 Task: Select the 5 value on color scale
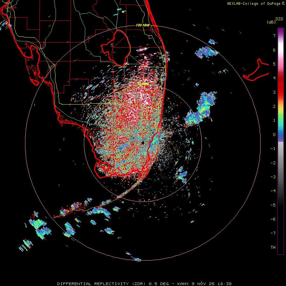(x=274, y=64)
